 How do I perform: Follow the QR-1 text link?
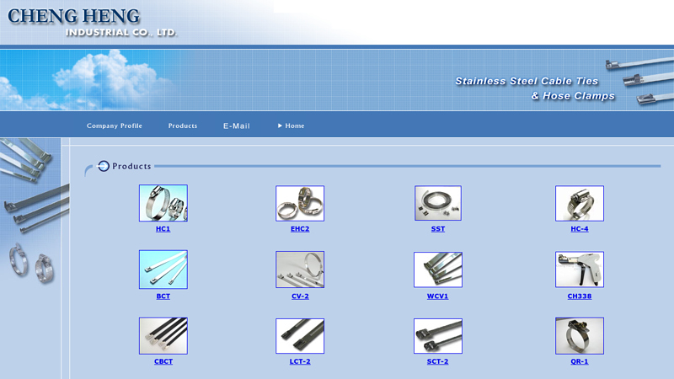coord(580,361)
